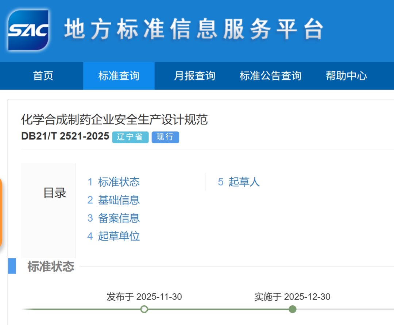Visit the 帮助中心 section

[346, 76]
